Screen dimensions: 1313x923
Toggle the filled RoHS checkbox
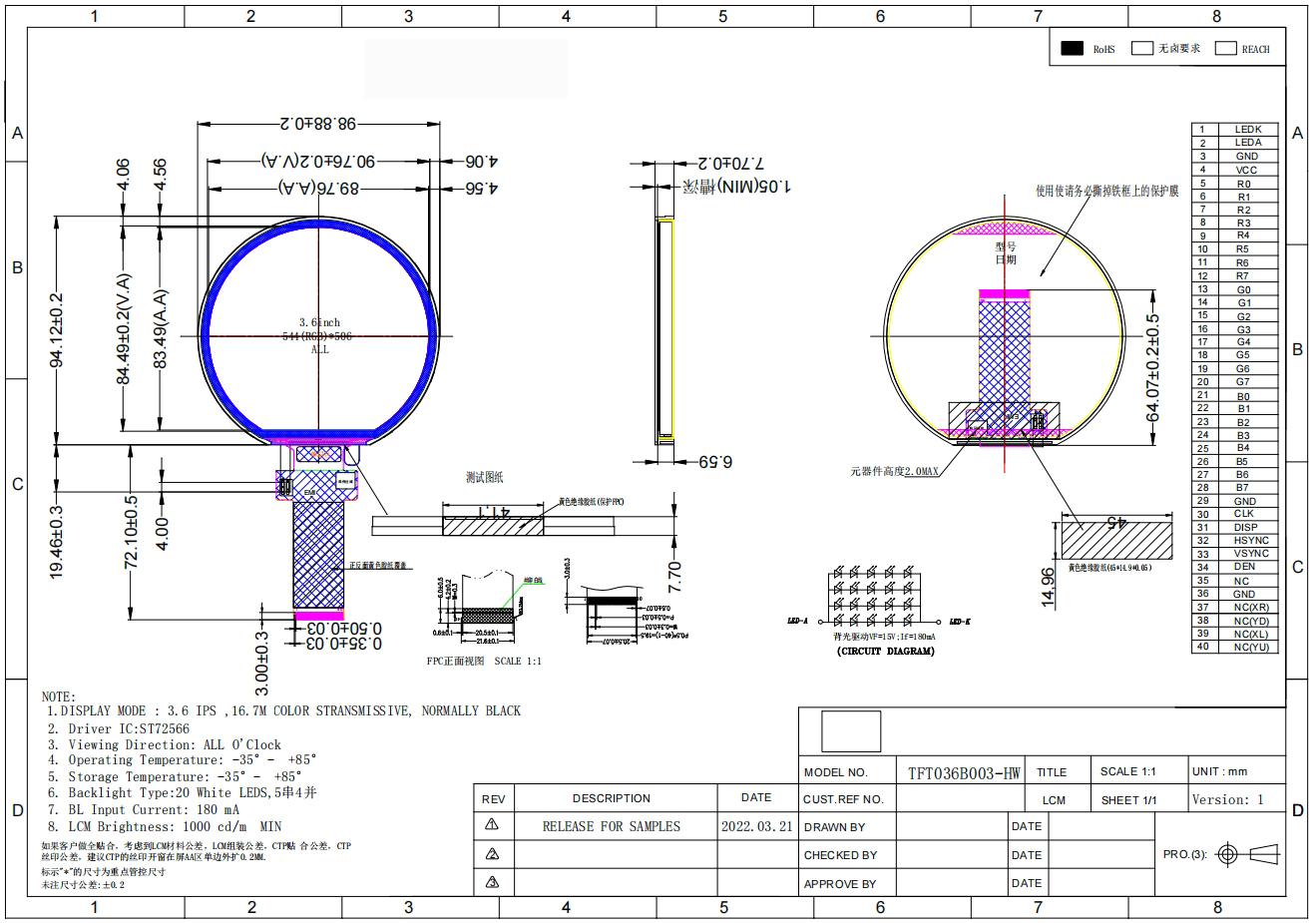pyautogui.click(x=1073, y=49)
